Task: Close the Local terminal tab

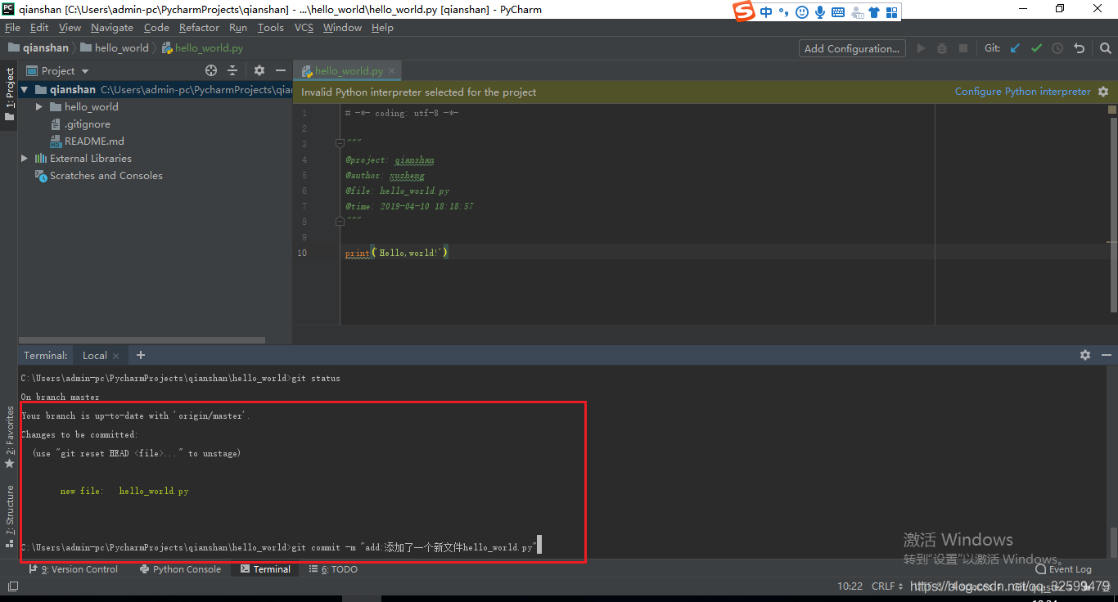Action: coord(115,356)
